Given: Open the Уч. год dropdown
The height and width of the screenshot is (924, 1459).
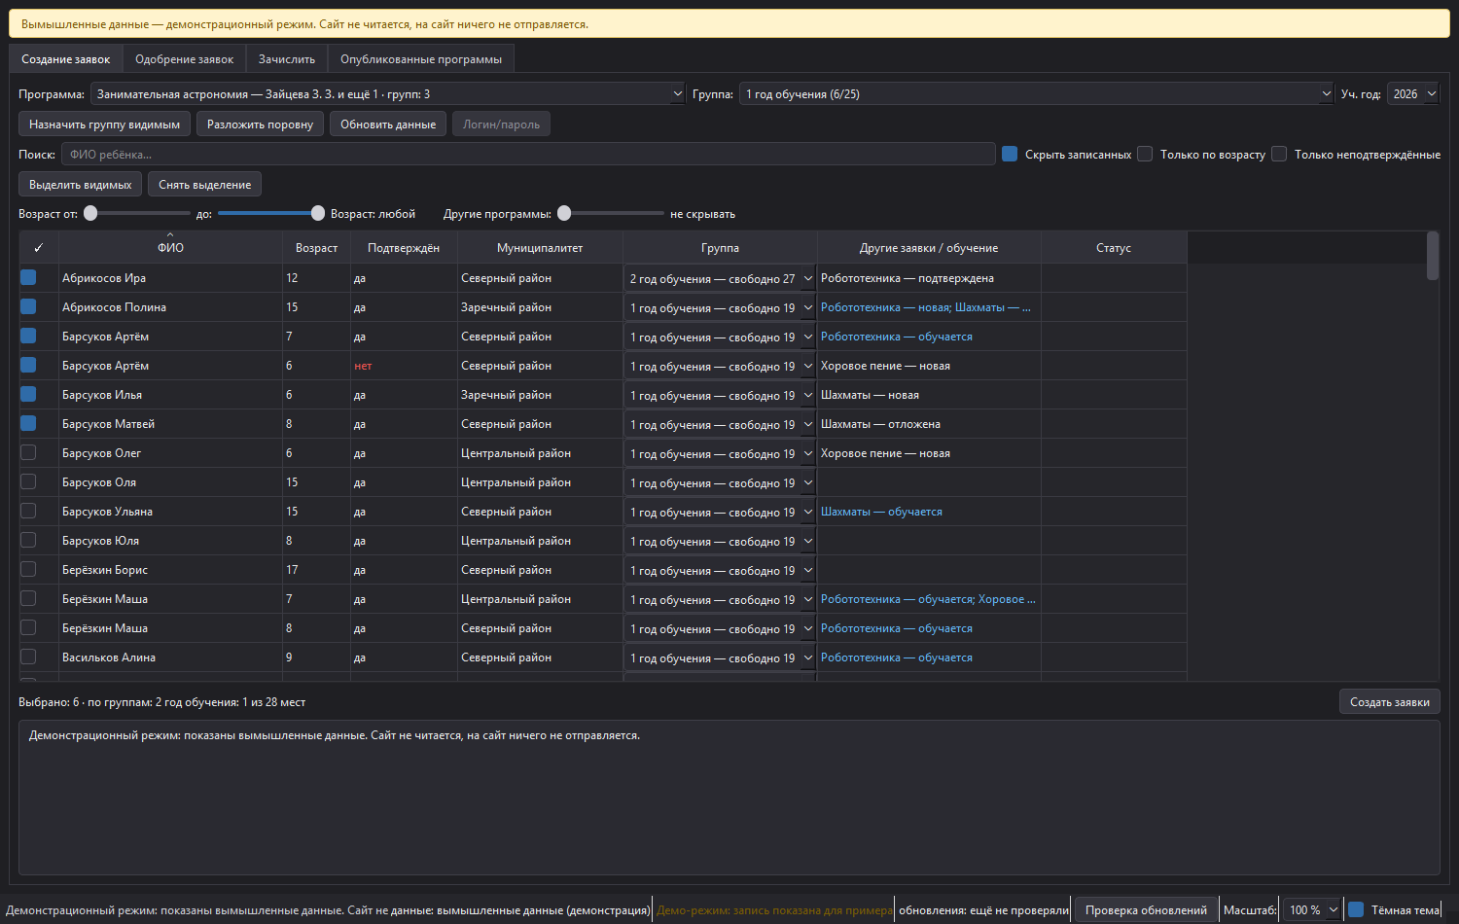Looking at the screenshot, I should point(1413,94).
